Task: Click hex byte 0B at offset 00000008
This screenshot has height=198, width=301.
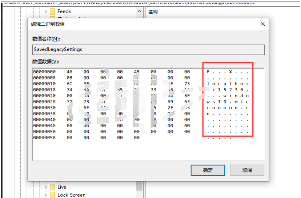Action: (69, 78)
